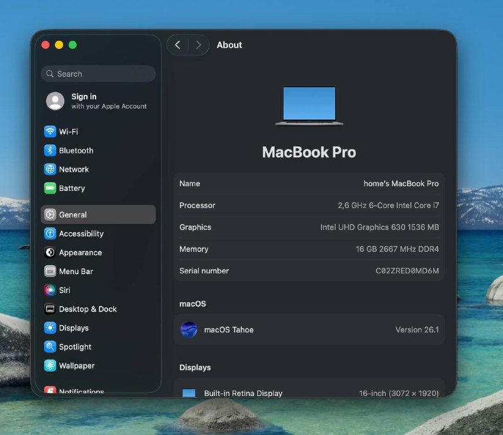Open Desktop & Dock settings
503x435 pixels.
[x=51, y=309]
